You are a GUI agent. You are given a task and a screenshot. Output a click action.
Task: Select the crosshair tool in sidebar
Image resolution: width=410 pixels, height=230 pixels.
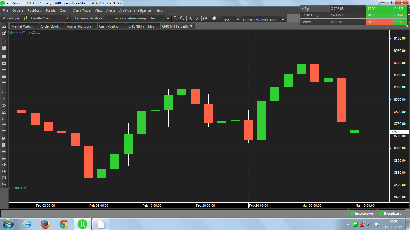4,91
